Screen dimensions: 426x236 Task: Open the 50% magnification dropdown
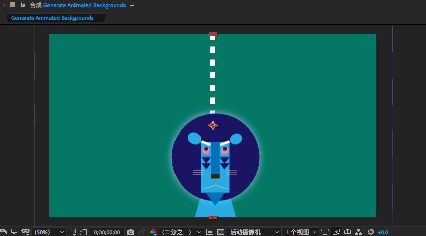click(49, 232)
